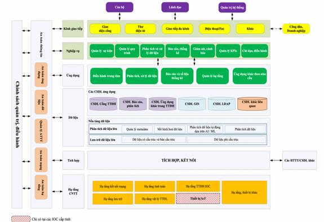324x222 pixels.
Task: Click the green Quản lý KPIs block
Action: (228, 51)
